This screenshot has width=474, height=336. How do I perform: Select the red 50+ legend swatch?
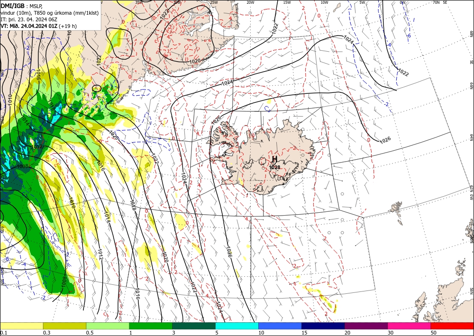[x=452, y=326]
